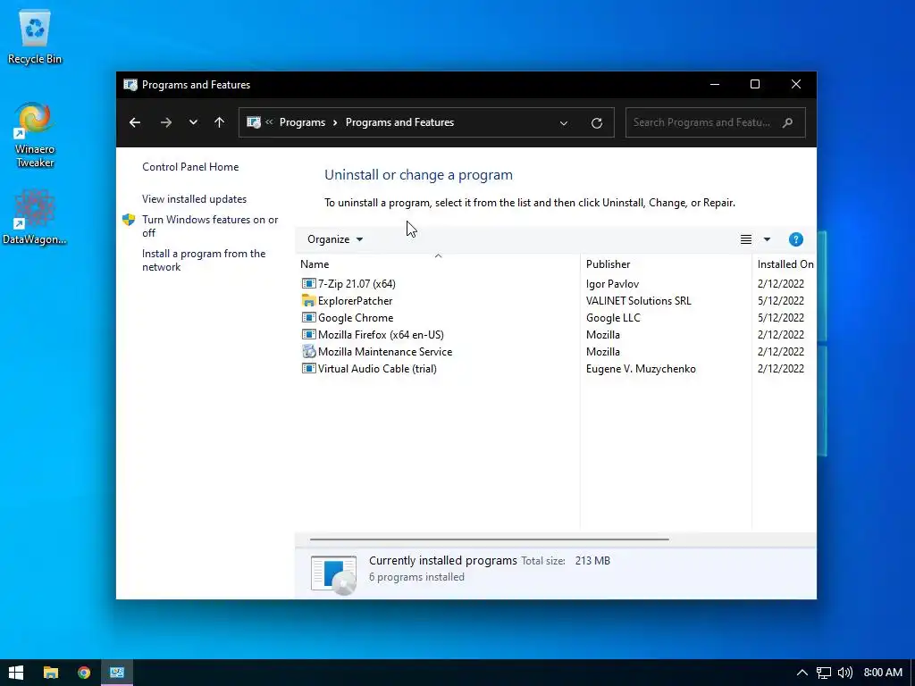Sort by the Installed On column header

click(785, 264)
